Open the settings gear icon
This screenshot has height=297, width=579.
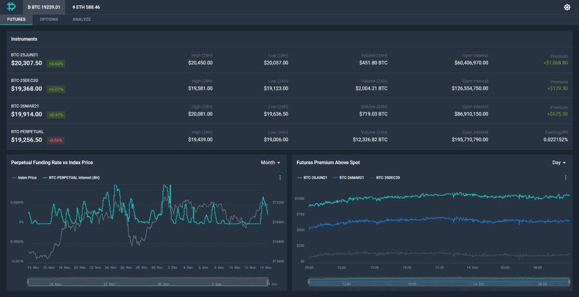click(567, 7)
